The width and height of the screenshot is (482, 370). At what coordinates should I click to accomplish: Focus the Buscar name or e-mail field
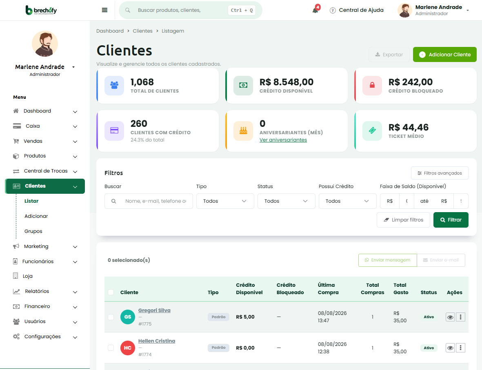(x=149, y=201)
